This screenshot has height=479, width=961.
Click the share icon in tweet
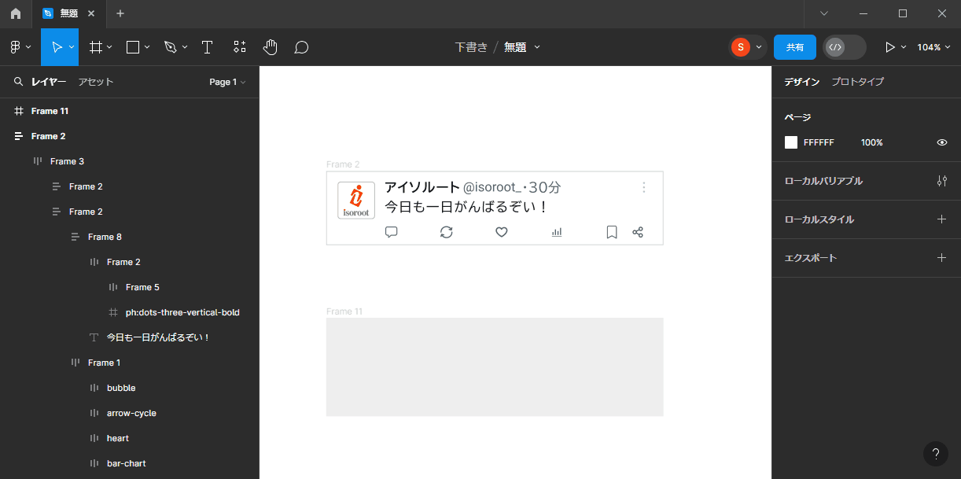tap(638, 232)
